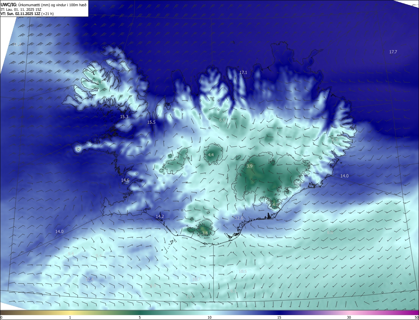Click the 10.5 value south of Iceland
The width and height of the screenshot is (419, 320).
(243, 271)
